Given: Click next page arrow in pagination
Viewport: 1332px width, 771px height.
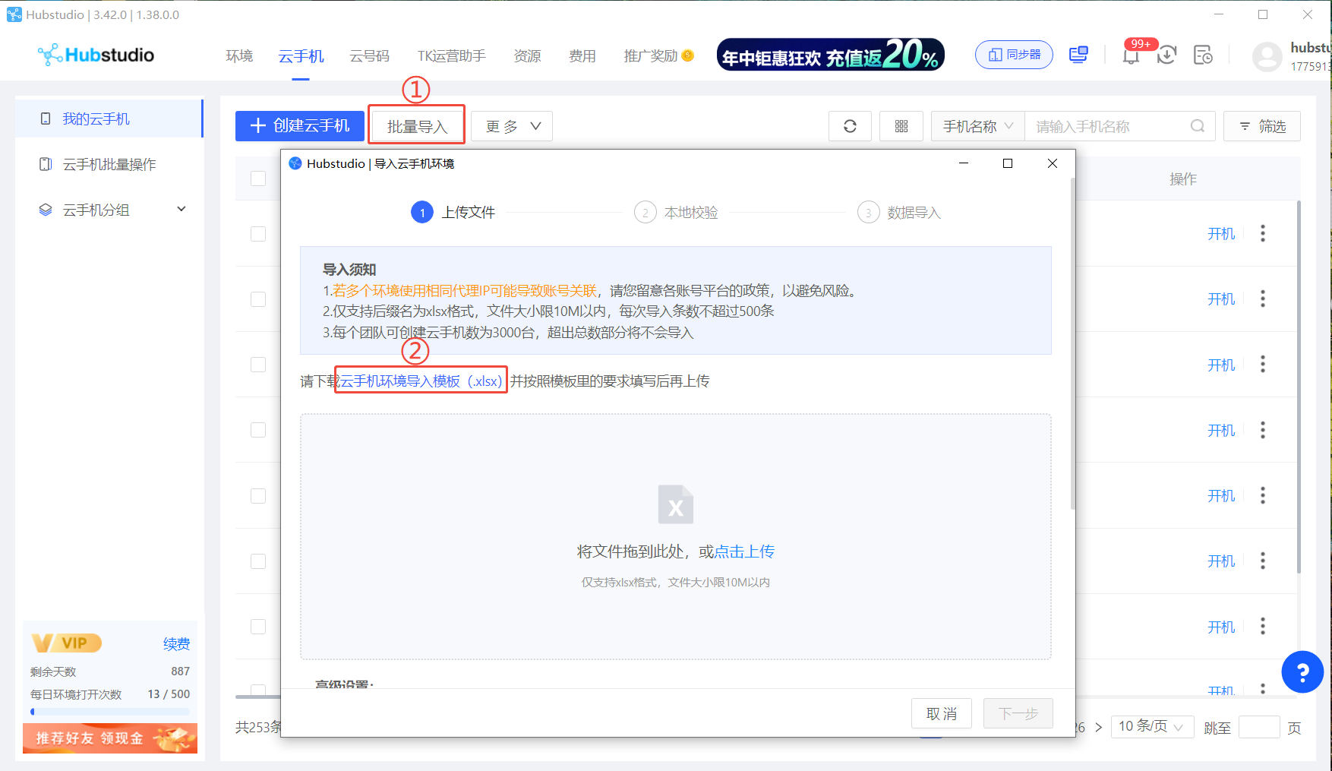Looking at the screenshot, I should tap(1098, 727).
